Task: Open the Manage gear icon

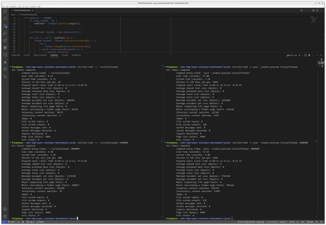Action: pos(5,216)
